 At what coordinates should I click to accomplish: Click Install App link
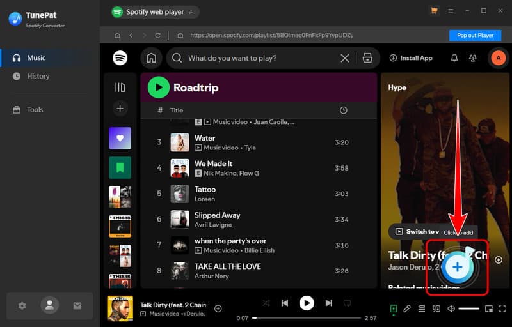411,58
